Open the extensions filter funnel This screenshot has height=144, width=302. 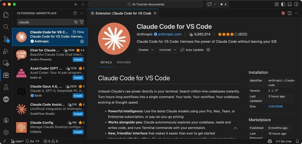[82, 22]
